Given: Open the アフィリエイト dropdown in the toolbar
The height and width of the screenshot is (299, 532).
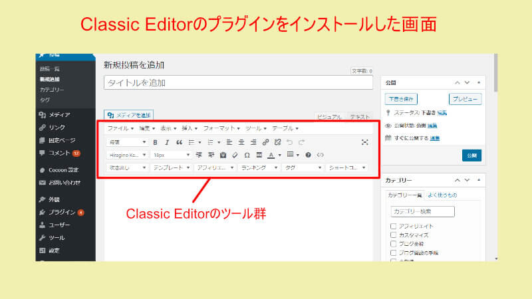Looking at the screenshot, I should coord(215,167).
